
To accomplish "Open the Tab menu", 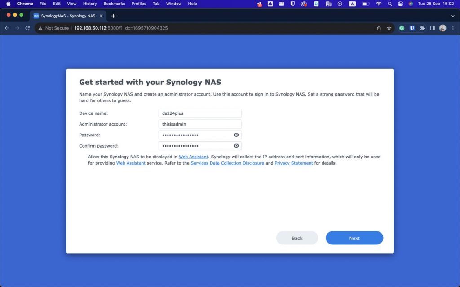I will click(156, 4).
